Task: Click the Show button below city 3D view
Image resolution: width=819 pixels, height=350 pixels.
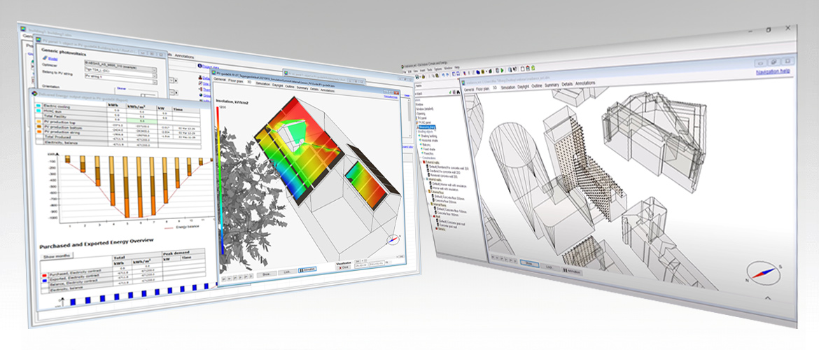Action: (531, 265)
